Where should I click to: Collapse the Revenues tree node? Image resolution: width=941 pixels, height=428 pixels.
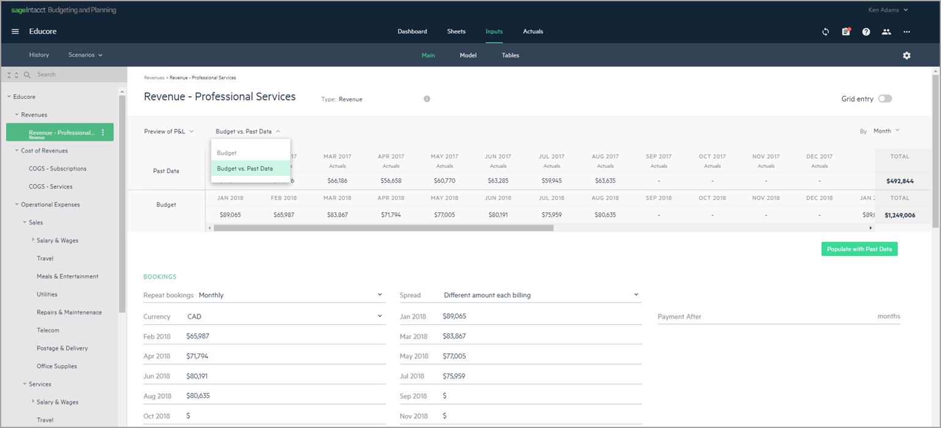[16, 115]
